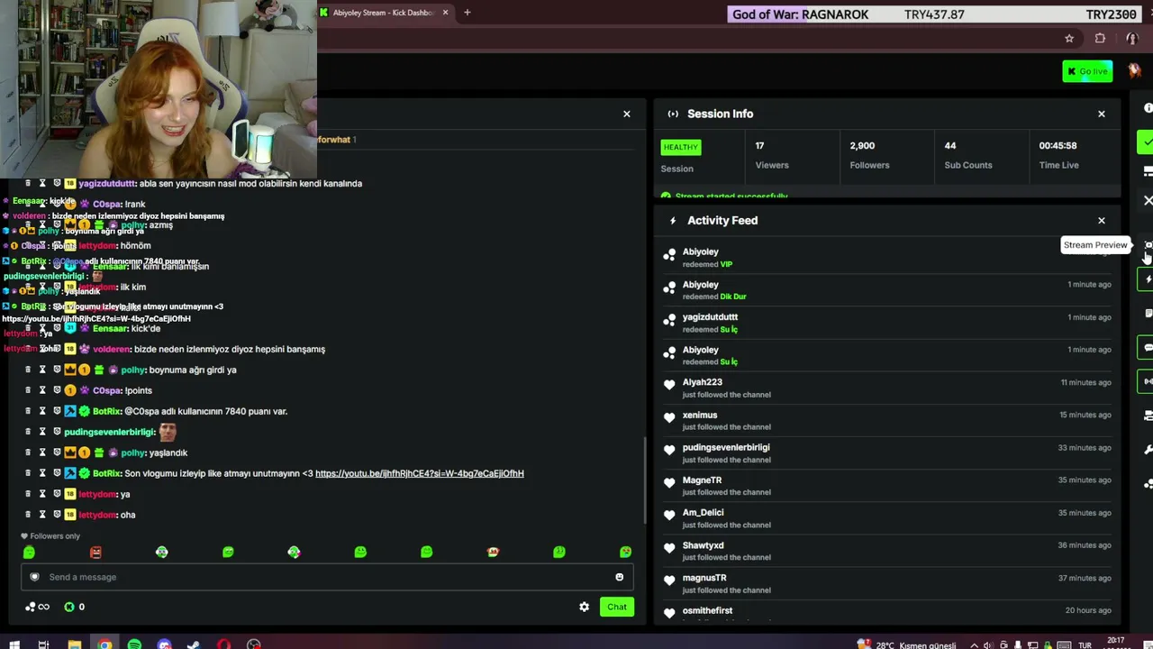Image resolution: width=1153 pixels, height=649 pixels.
Task: Click the first green emote in quick emote bar
Action: (29, 552)
